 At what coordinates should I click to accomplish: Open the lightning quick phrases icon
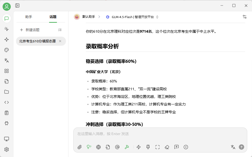[139, 147]
